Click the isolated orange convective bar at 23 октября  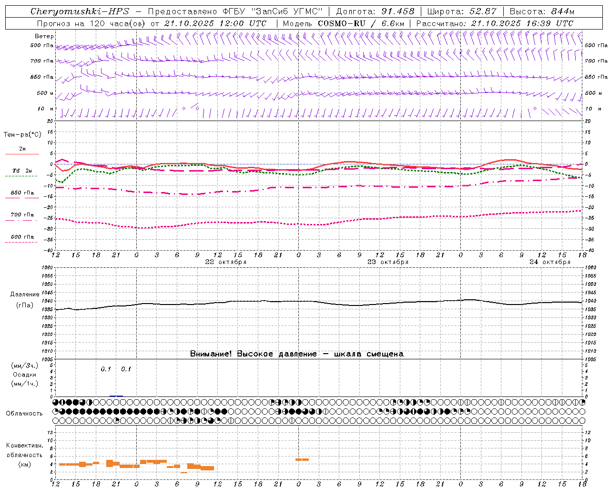pyautogui.click(x=302, y=459)
